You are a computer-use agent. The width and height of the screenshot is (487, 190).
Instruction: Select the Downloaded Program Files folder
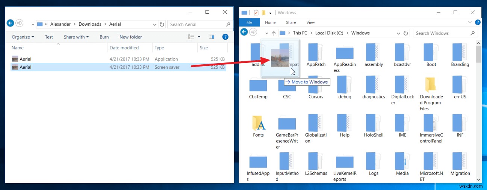tap(431, 94)
